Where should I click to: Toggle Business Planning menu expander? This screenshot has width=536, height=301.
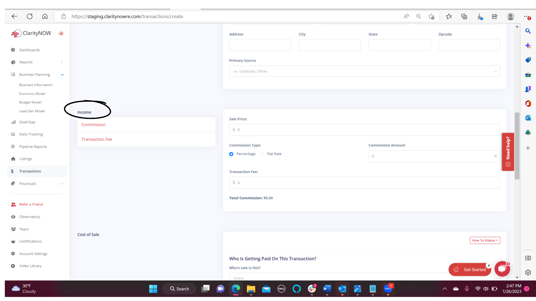(x=62, y=75)
